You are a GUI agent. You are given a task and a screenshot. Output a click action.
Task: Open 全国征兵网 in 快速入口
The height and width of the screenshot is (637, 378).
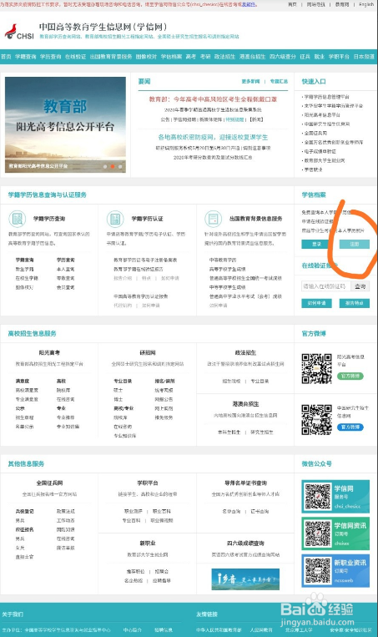316,133
